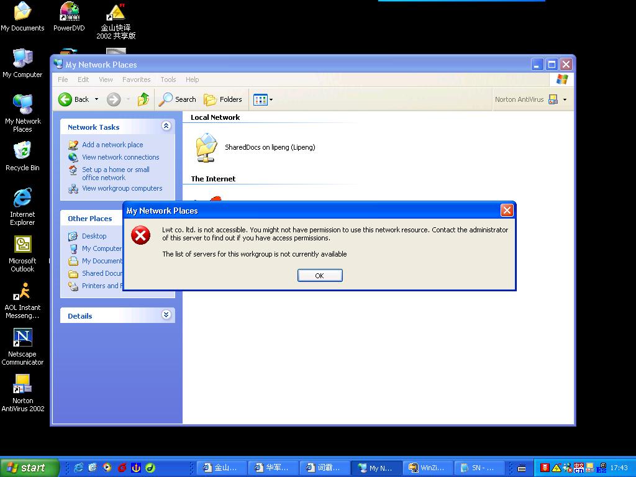The image size is (636, 477).
Task: Open My Documents desktop icon
Action: pos(22,17)
